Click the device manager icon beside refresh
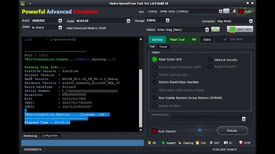Image resolution: width=275 pixels, height=154 pixels. [x=234, y=11]
